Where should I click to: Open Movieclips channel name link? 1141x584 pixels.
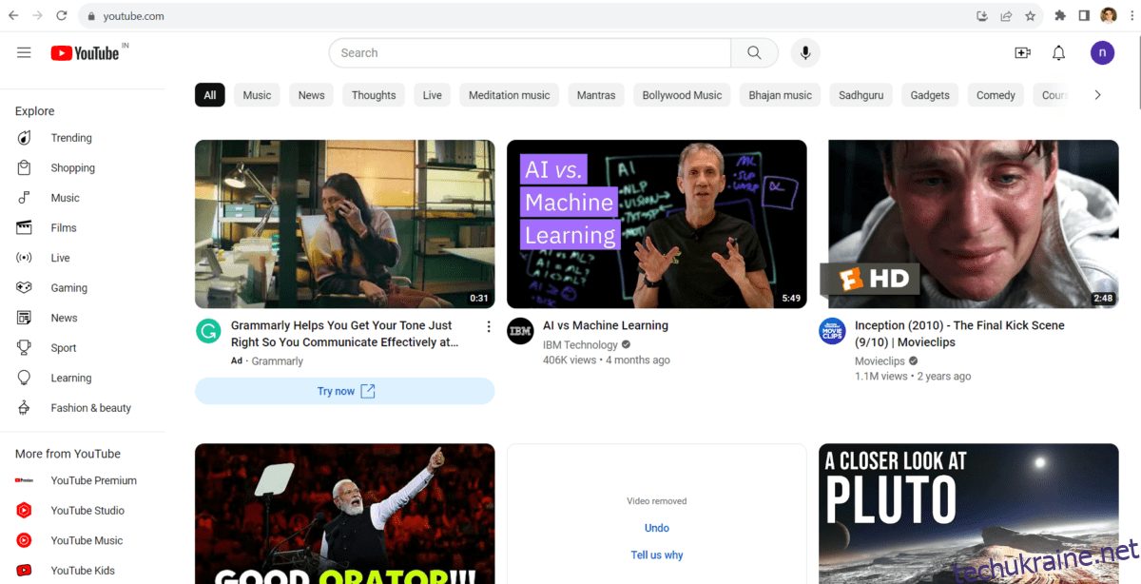880,361
